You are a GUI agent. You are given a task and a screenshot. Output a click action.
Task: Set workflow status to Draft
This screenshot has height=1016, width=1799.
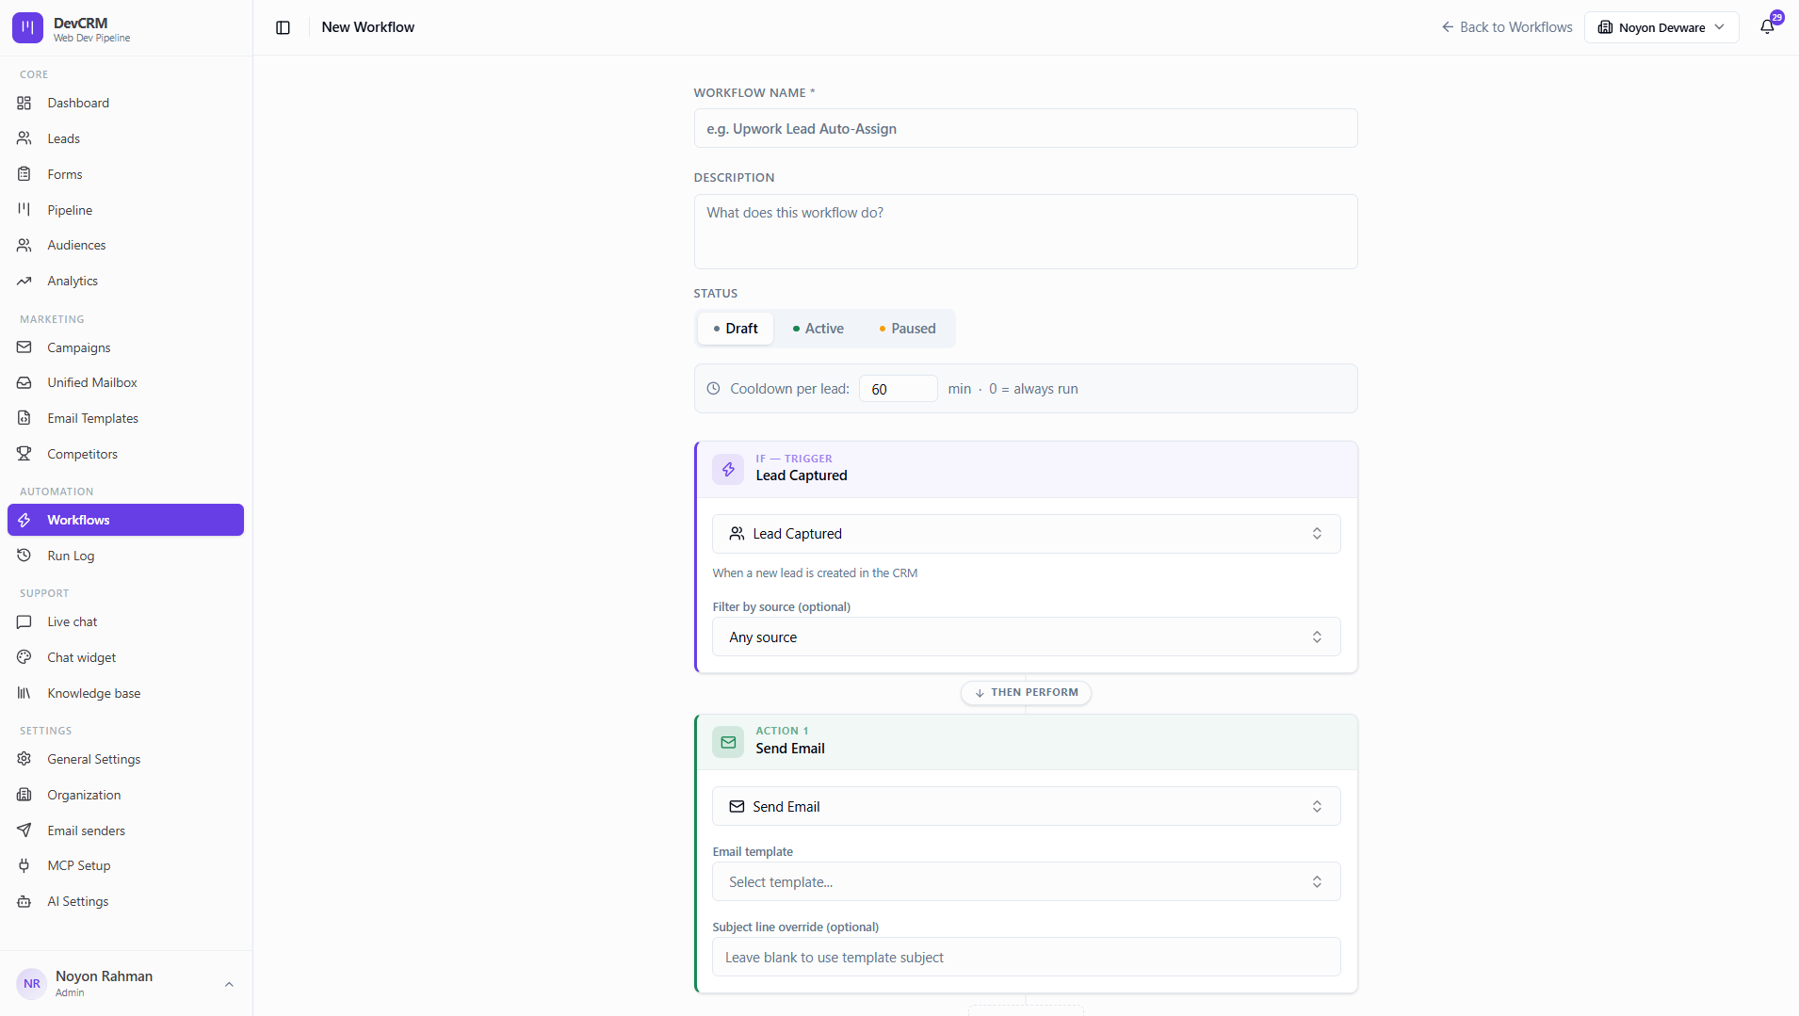point(736,329)
